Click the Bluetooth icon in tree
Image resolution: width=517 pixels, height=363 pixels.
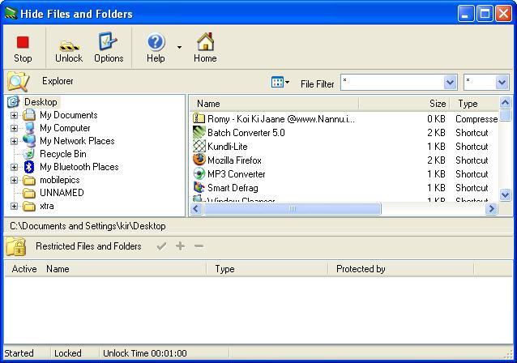(29, 167)
